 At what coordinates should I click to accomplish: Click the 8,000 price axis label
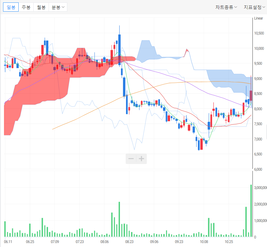tap(258, 109)
